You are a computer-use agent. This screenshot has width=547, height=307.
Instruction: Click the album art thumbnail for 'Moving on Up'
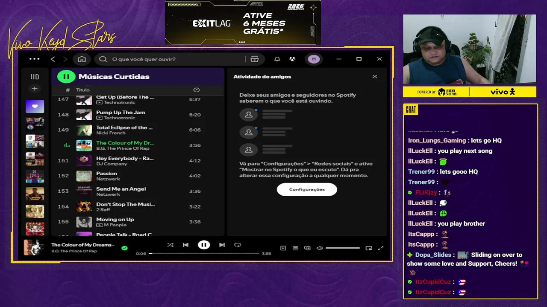(x=84, y=222)
